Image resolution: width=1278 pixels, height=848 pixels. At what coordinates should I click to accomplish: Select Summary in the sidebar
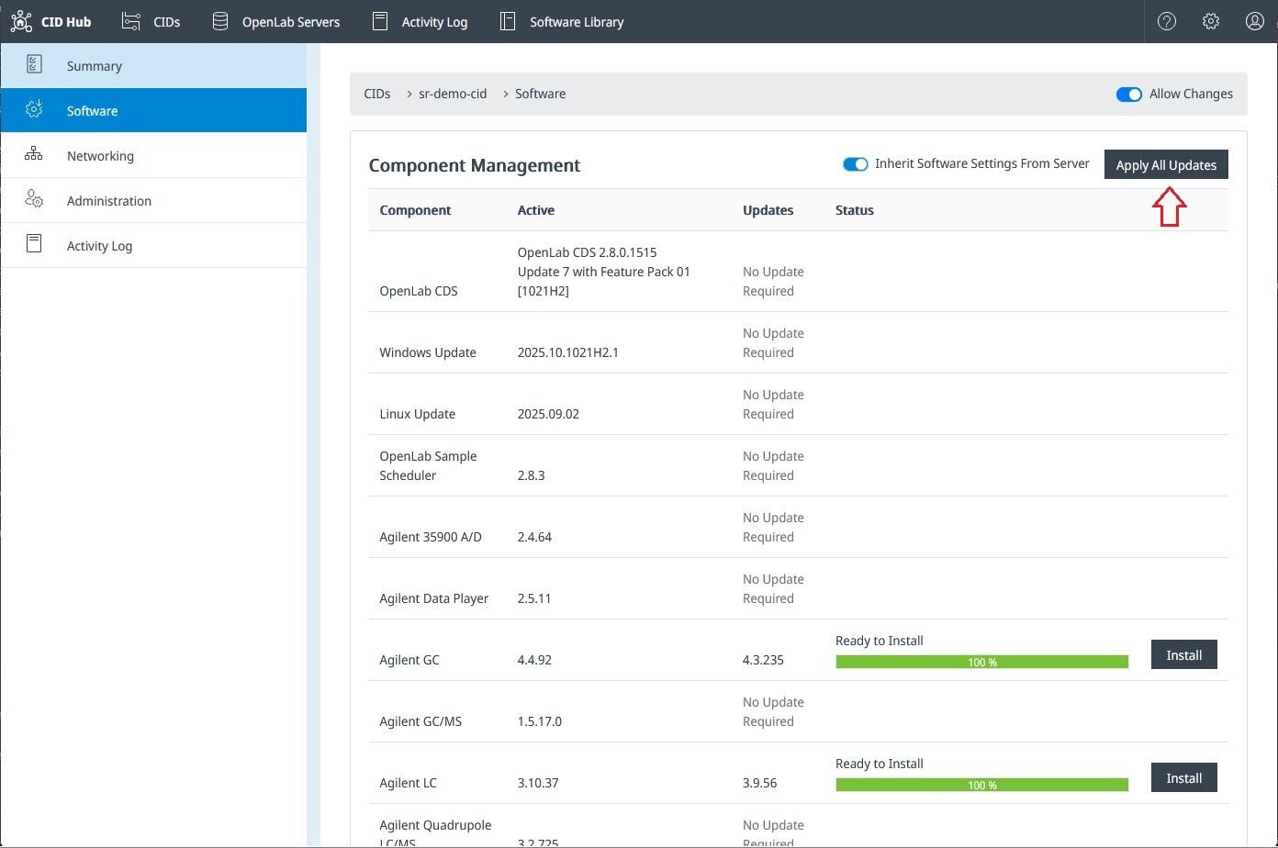click(153, 66)
